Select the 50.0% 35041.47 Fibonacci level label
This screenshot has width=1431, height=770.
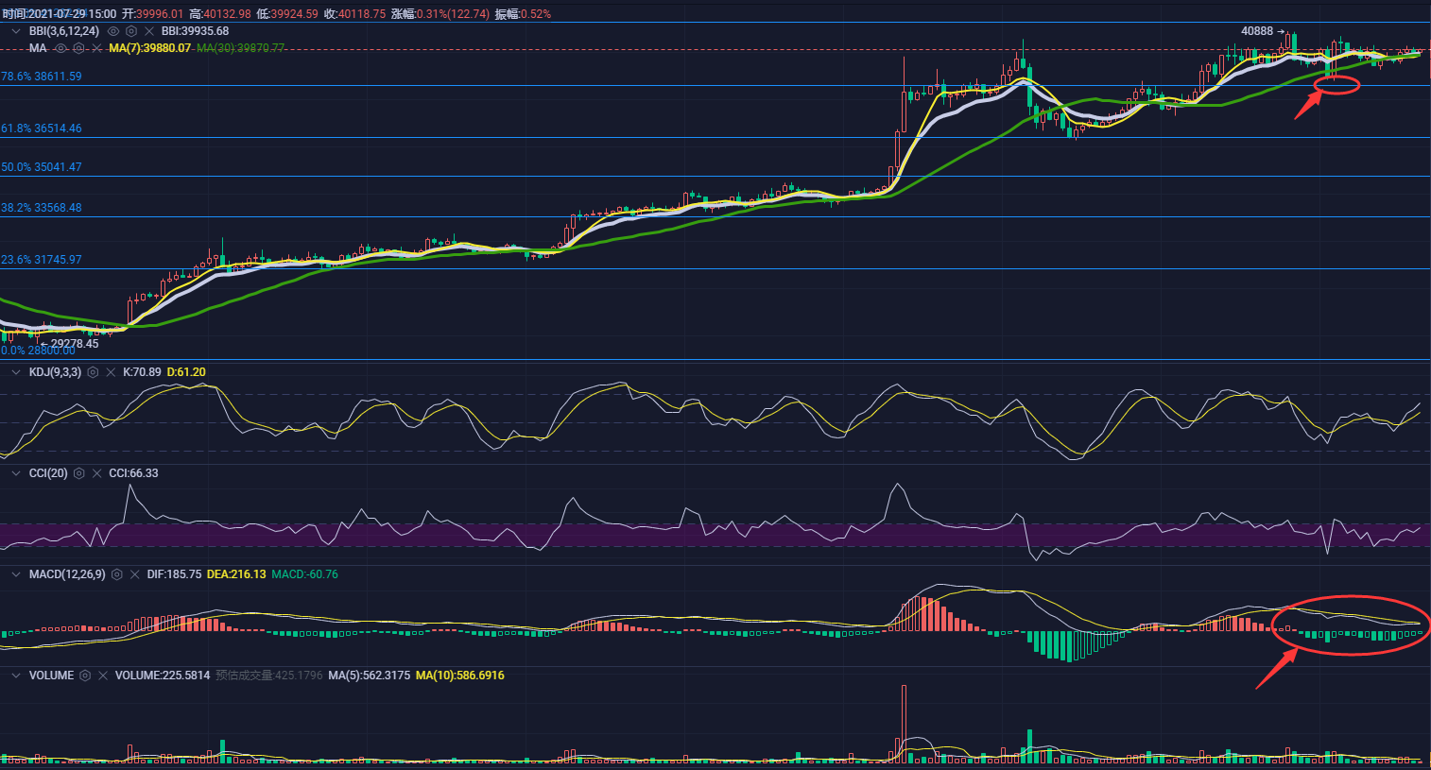[42, 167]
